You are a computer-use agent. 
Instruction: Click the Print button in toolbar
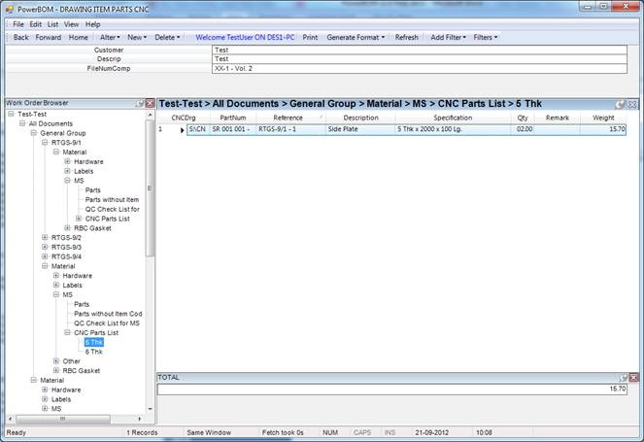310,37
